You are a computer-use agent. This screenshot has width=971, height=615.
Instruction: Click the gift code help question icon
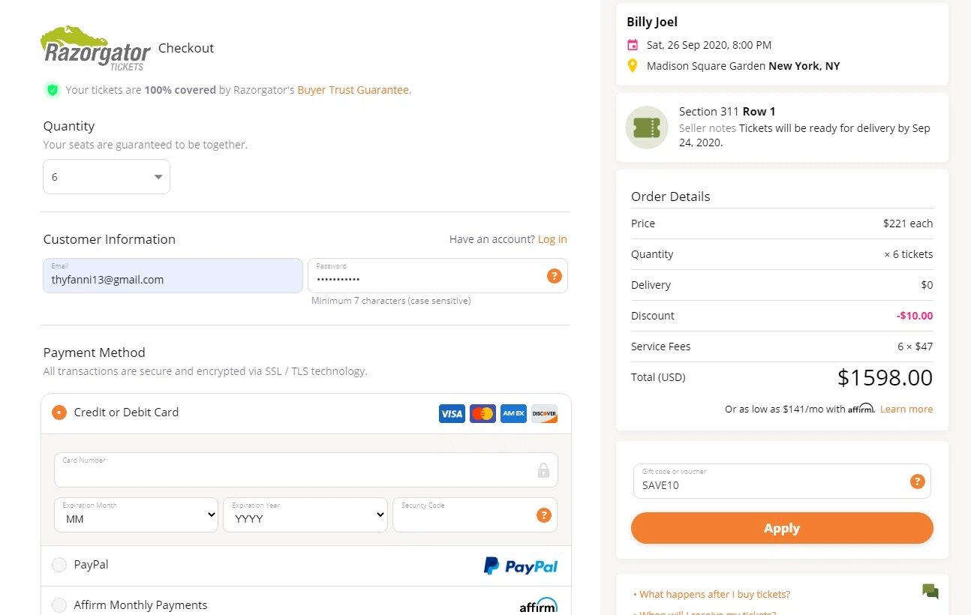point(917,481)
